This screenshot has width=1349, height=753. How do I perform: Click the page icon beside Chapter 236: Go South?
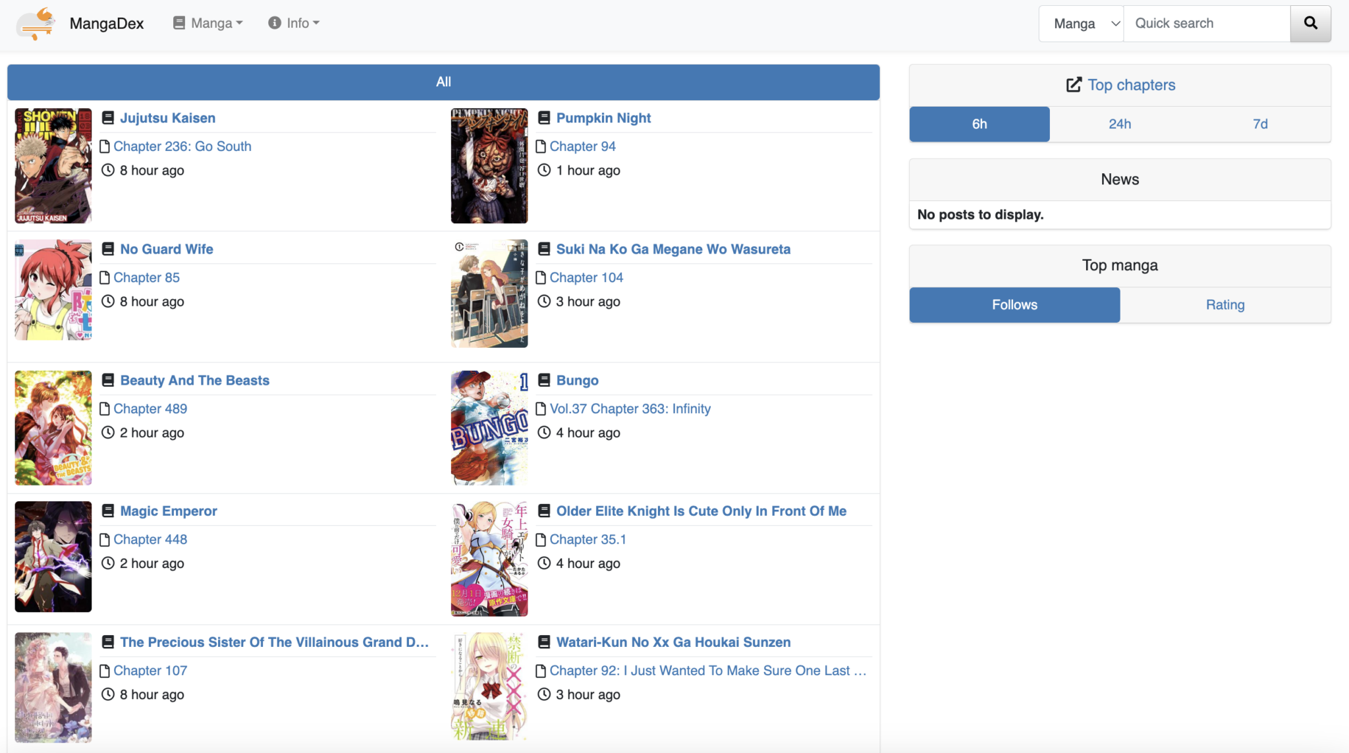click(105, 146)
